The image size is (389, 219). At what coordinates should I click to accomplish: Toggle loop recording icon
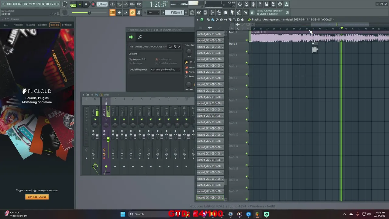[139, 4]
